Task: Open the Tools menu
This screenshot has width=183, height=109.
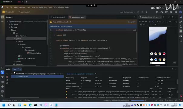Action: [50, 7]
